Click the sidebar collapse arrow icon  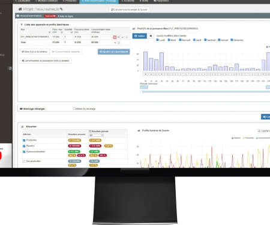10,68
